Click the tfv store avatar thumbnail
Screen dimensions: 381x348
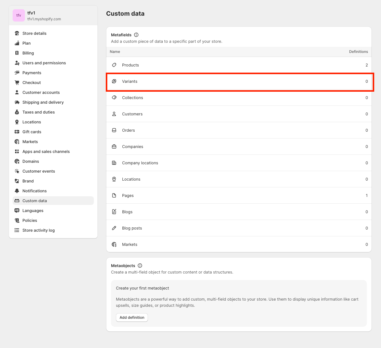pos(19,15)
